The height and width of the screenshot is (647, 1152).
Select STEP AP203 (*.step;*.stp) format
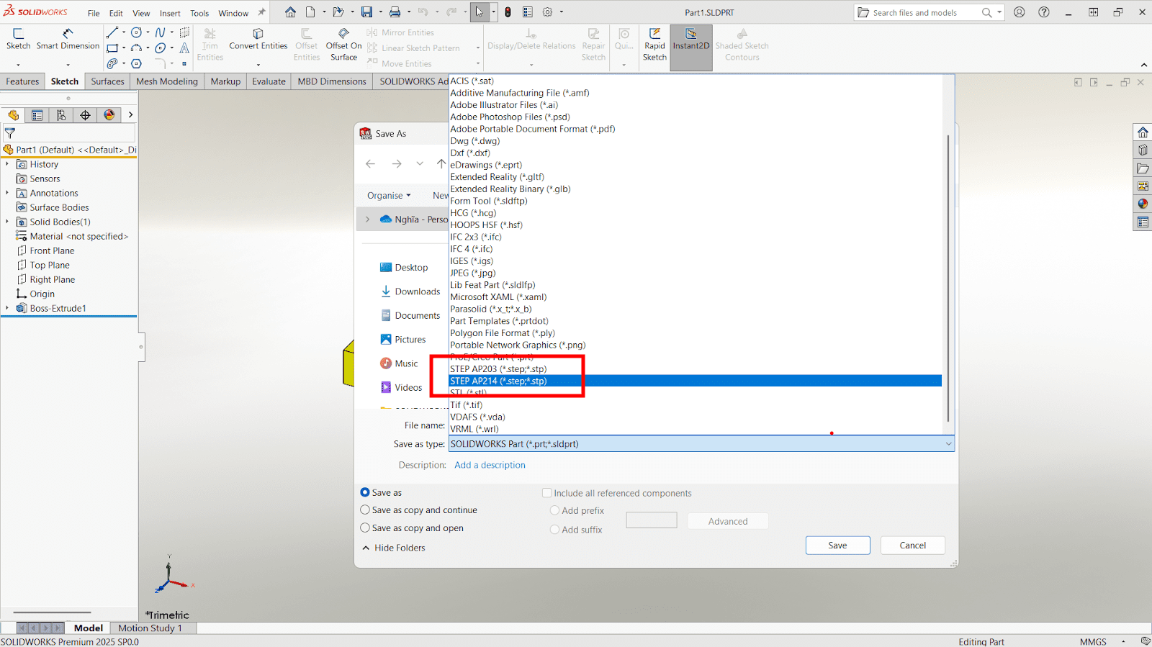pos(498,369)
